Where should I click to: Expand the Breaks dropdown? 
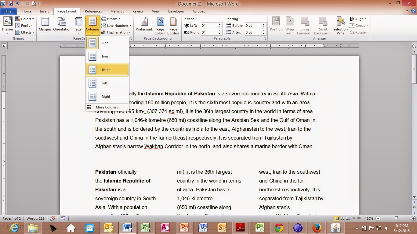click(x=111, y=19)
